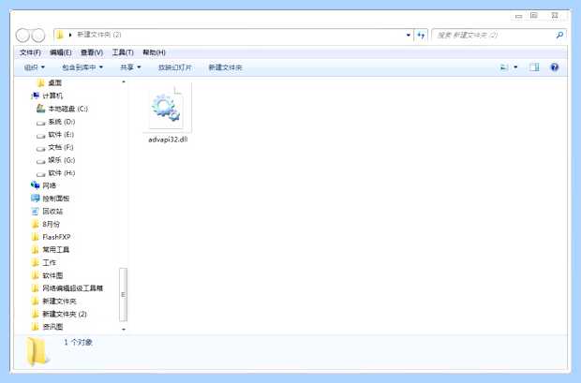Open the blue help icon
The width and height of the screenshot is (581, 383).
[555, 67]
